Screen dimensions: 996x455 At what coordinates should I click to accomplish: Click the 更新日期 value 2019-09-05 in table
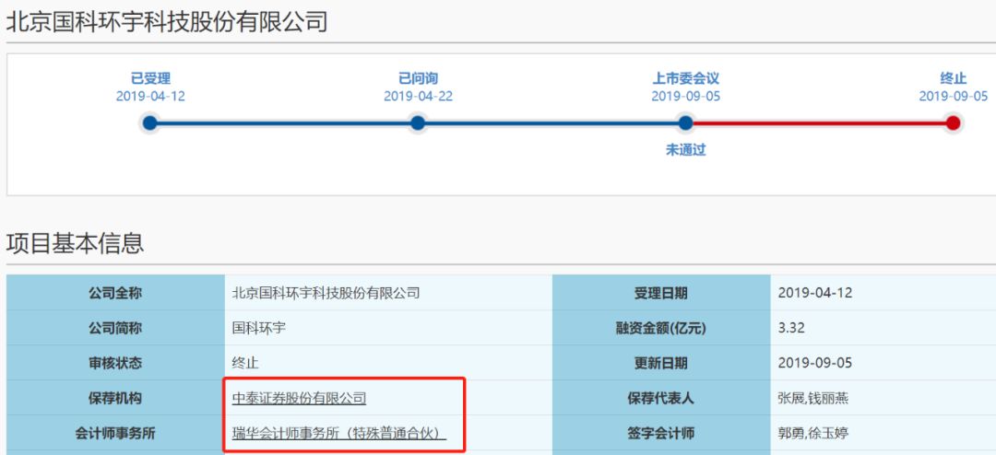[815, 364]
